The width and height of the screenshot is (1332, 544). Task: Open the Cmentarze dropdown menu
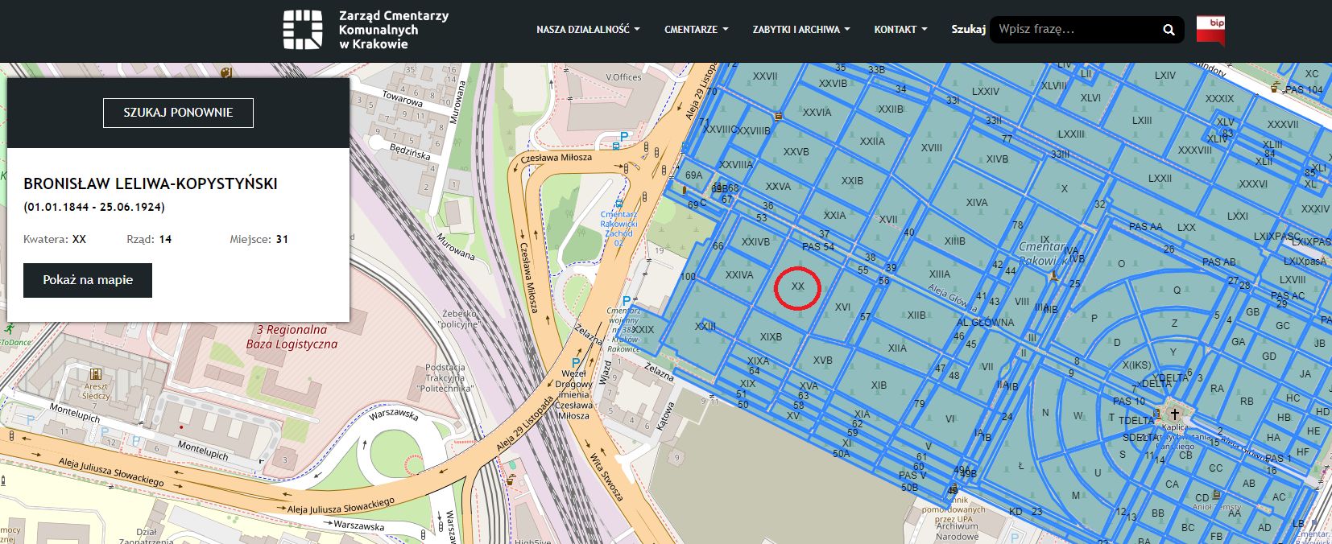click(x=696, y=30)
